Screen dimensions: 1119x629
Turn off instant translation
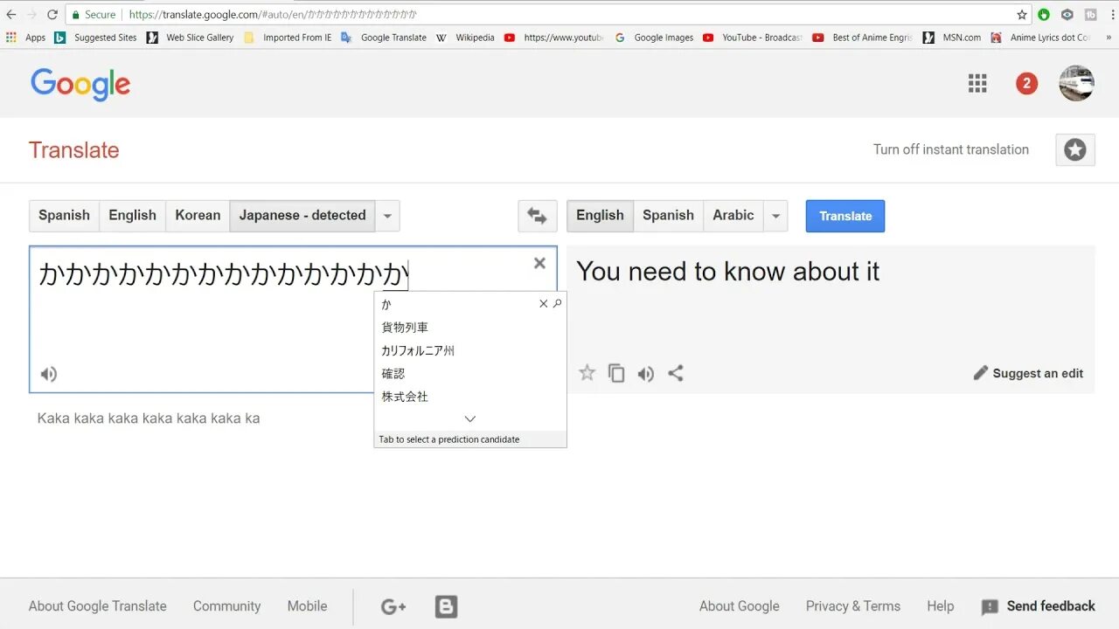[951, 149]
